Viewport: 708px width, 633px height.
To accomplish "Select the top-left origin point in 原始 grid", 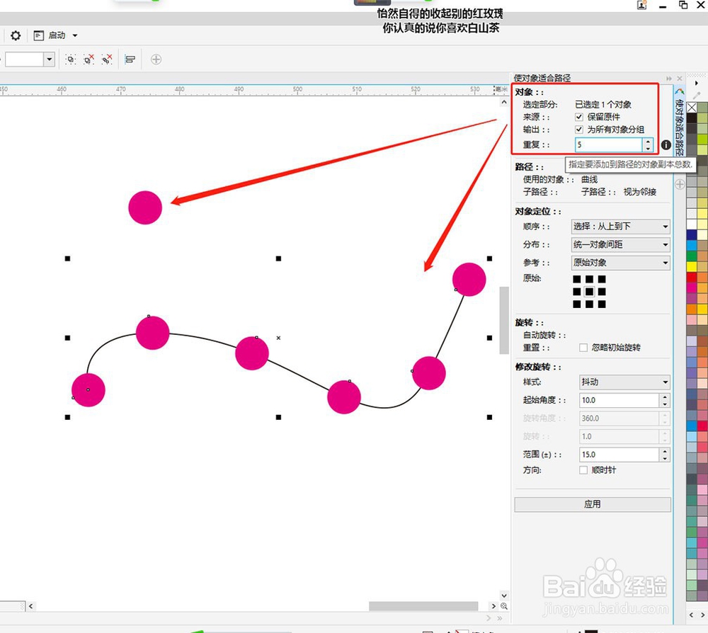I will coord(576,279).
